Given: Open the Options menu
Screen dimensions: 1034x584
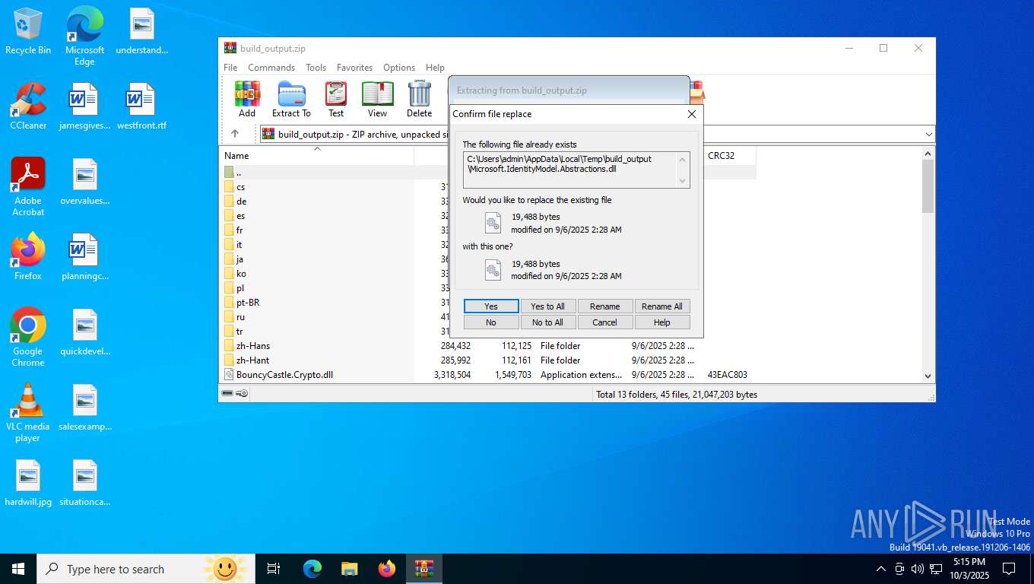Looking at the screenshot, I should tap(399, 68).
